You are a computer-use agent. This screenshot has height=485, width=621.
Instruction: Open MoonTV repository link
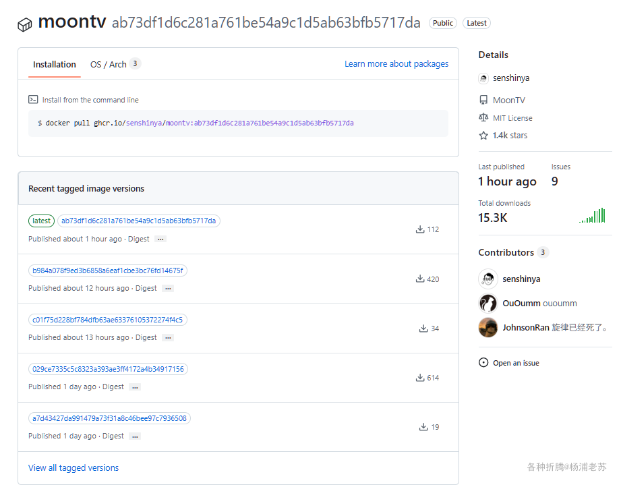(x=509, y=101)
